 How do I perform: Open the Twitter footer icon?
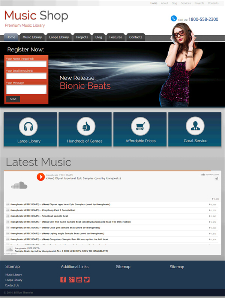tap(87, 280)
